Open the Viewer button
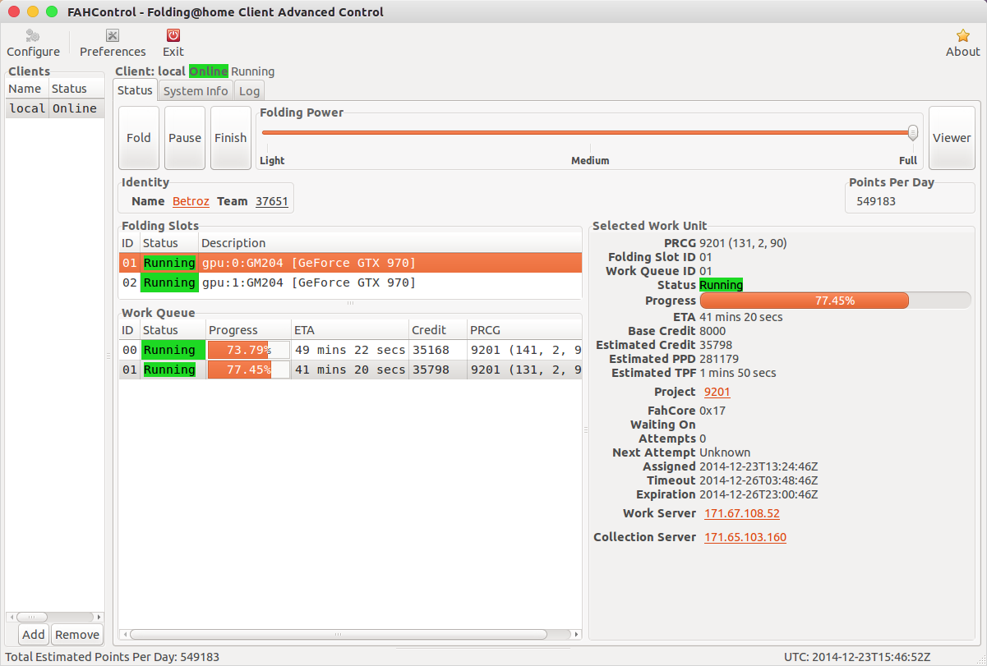 (952, 138)
